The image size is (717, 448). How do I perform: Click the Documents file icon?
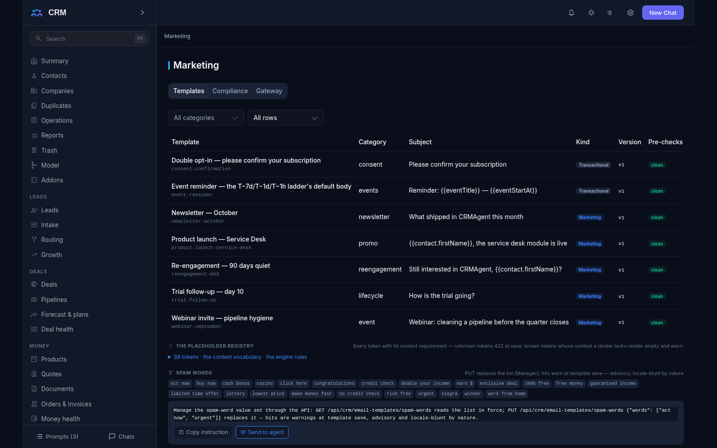pos(34,389)
